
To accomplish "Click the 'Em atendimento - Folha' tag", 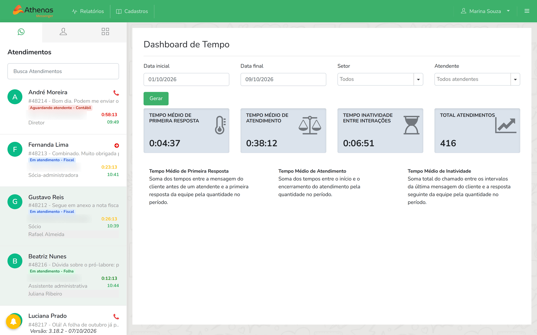I will coord(52,271).
